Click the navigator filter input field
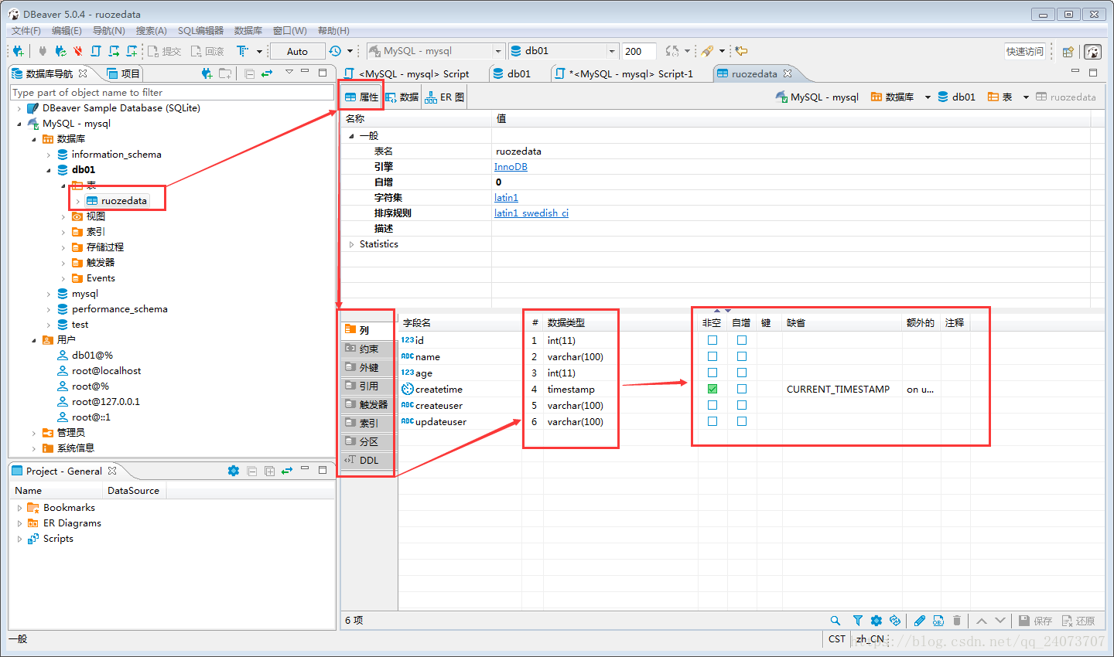The width and height of the screenshot is (1114, 657). click(172, 92)
